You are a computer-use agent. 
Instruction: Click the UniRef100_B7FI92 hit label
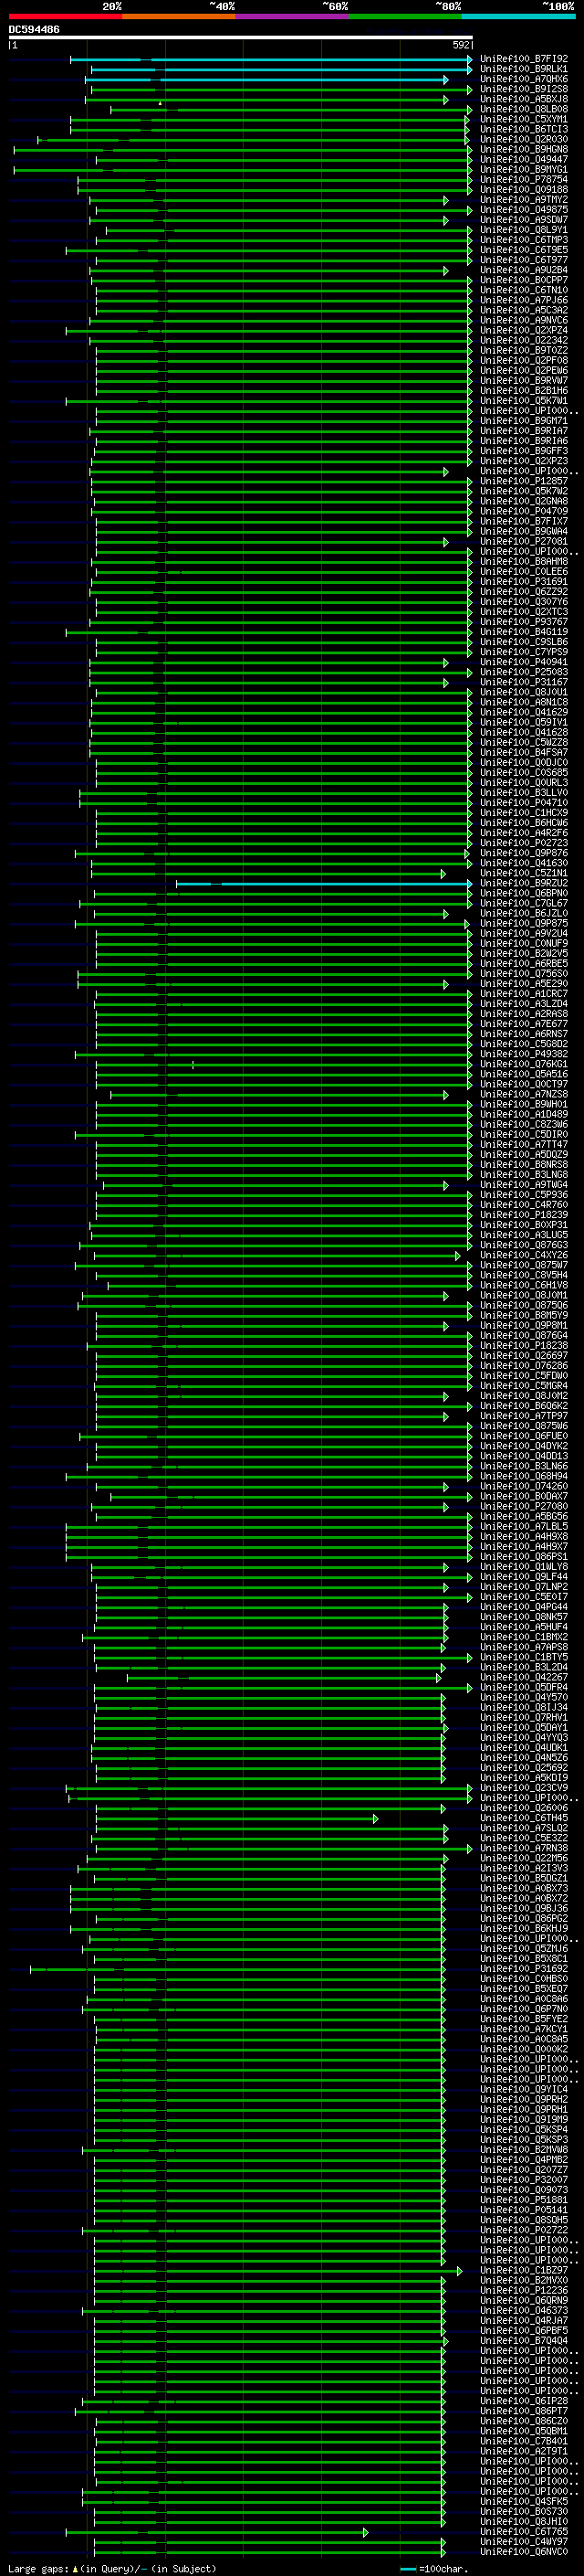(524, 59)
